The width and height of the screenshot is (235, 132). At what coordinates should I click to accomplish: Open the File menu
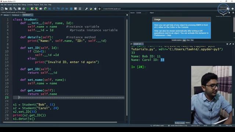tap(2, 5)
